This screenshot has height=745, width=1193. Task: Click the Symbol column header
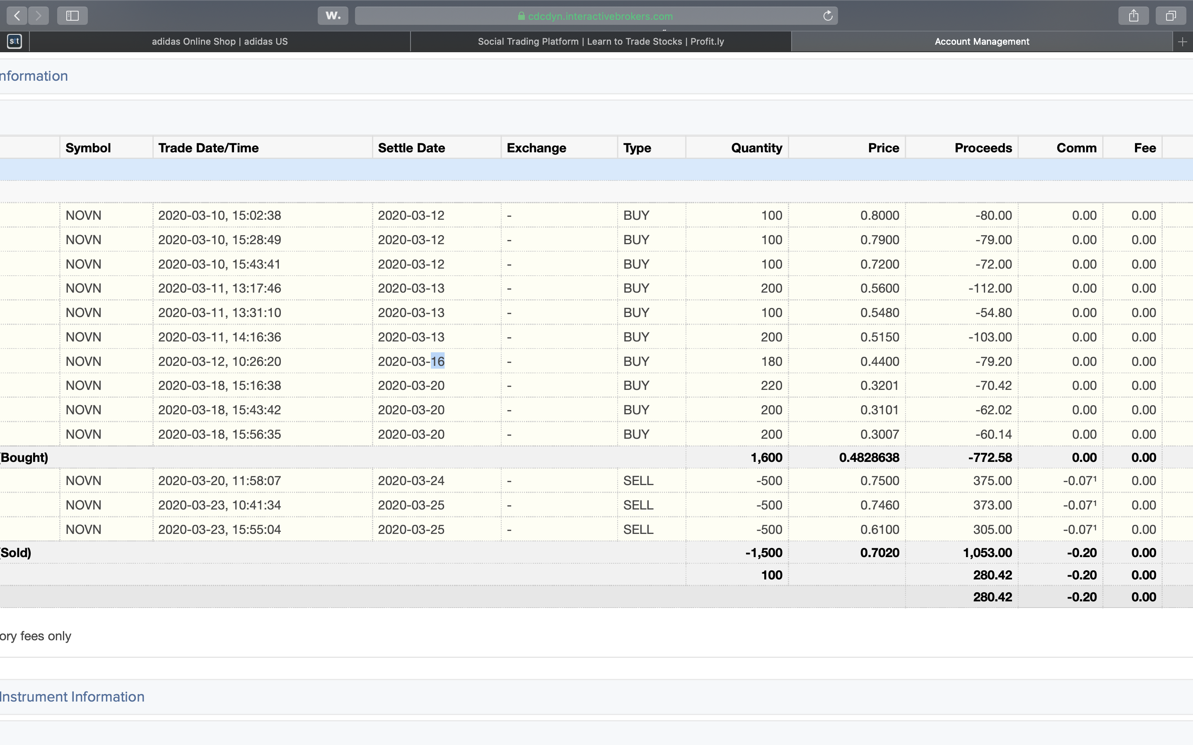click(x=88, y=148)
